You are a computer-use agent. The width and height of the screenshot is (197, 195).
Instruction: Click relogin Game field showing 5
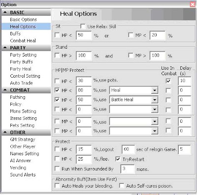click(185, 149)
